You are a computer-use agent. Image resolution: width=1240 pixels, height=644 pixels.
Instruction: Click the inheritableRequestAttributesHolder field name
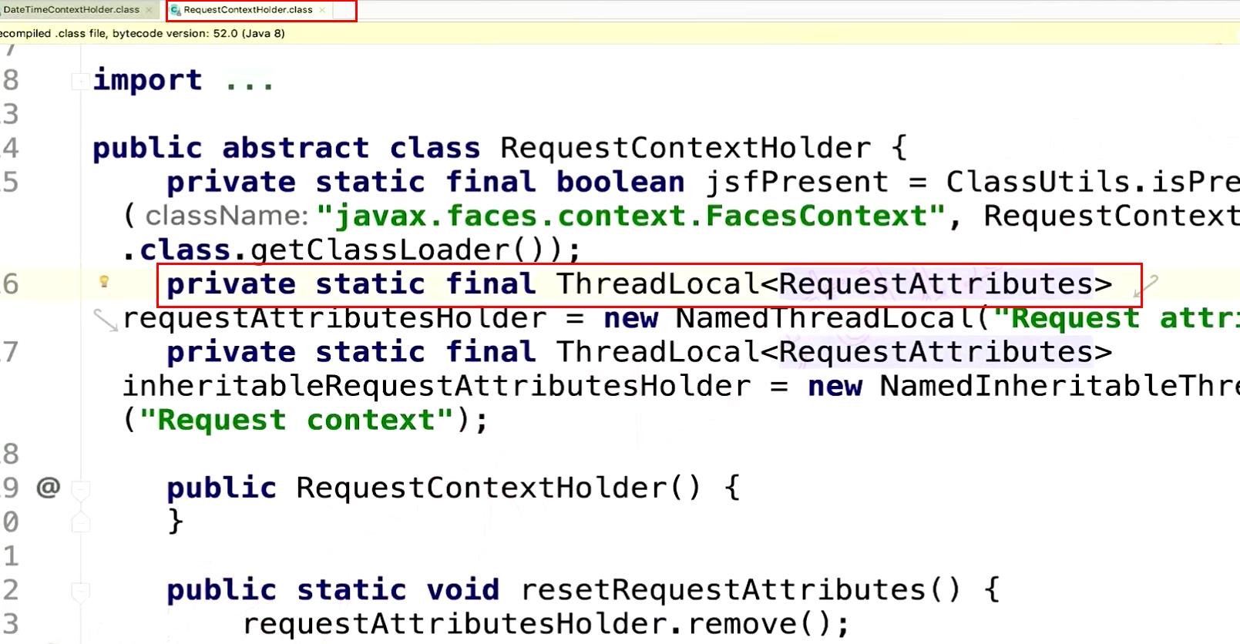point(436,386)
